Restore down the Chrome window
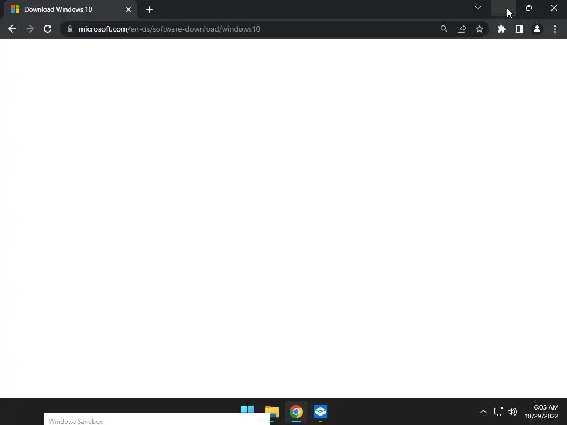Image resolution: width=567 pixels, height=425 pixels. pos(529,8)
